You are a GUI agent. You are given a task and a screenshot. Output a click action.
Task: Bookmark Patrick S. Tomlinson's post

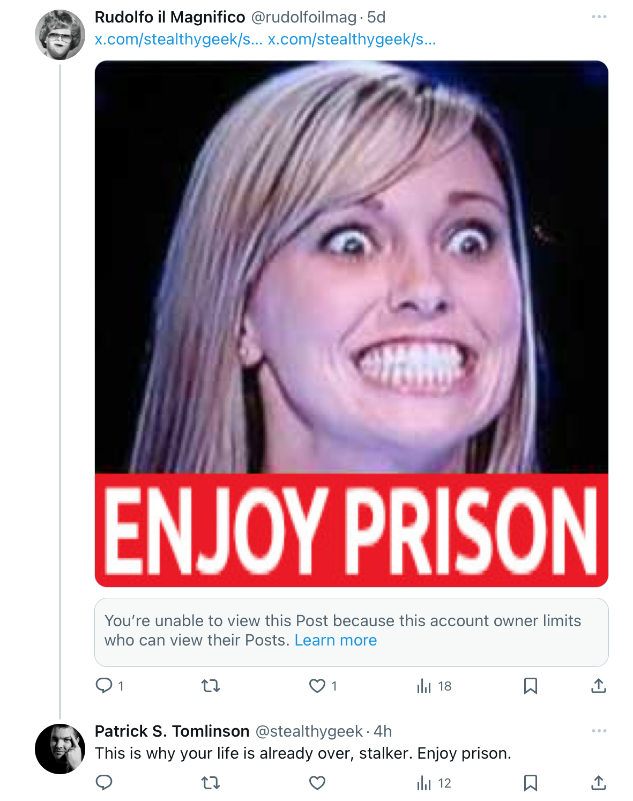click(x=530, y=783)
